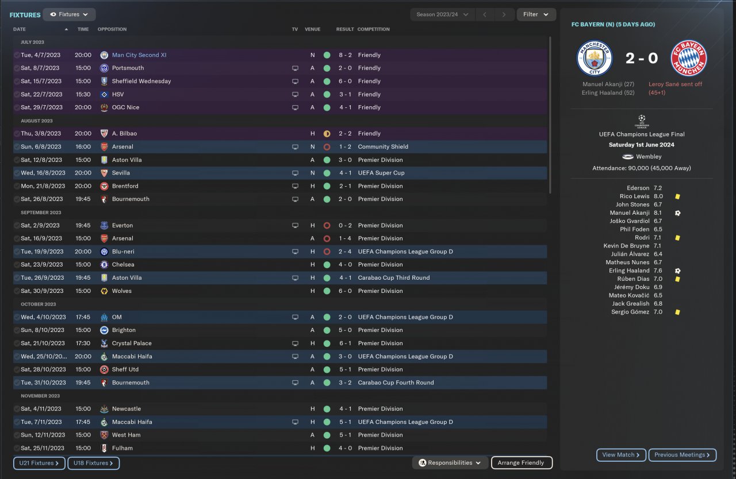This screenshot has height=479, width=736.
Task: Sort fixtures by the Competition column header
Action: click(x=373, y=29)
